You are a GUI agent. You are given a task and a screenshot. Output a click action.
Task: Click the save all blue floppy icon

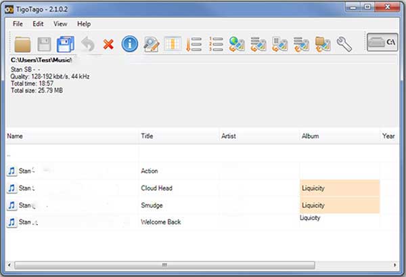coord(66,45)
